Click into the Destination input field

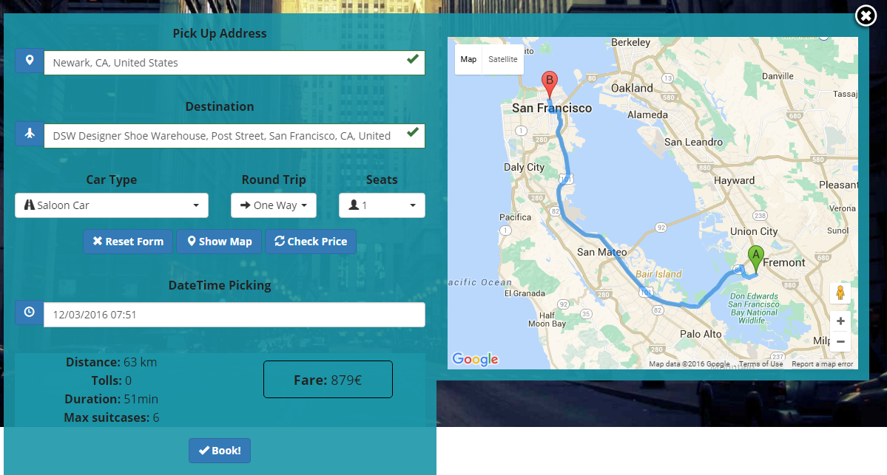235,136
